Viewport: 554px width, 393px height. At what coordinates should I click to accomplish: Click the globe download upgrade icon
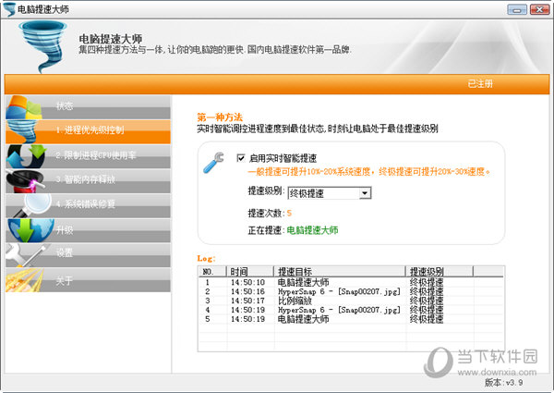pos(30,230)
